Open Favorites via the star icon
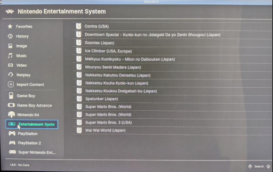The height and width of the screenshot is (172, 273). (10, 26)
